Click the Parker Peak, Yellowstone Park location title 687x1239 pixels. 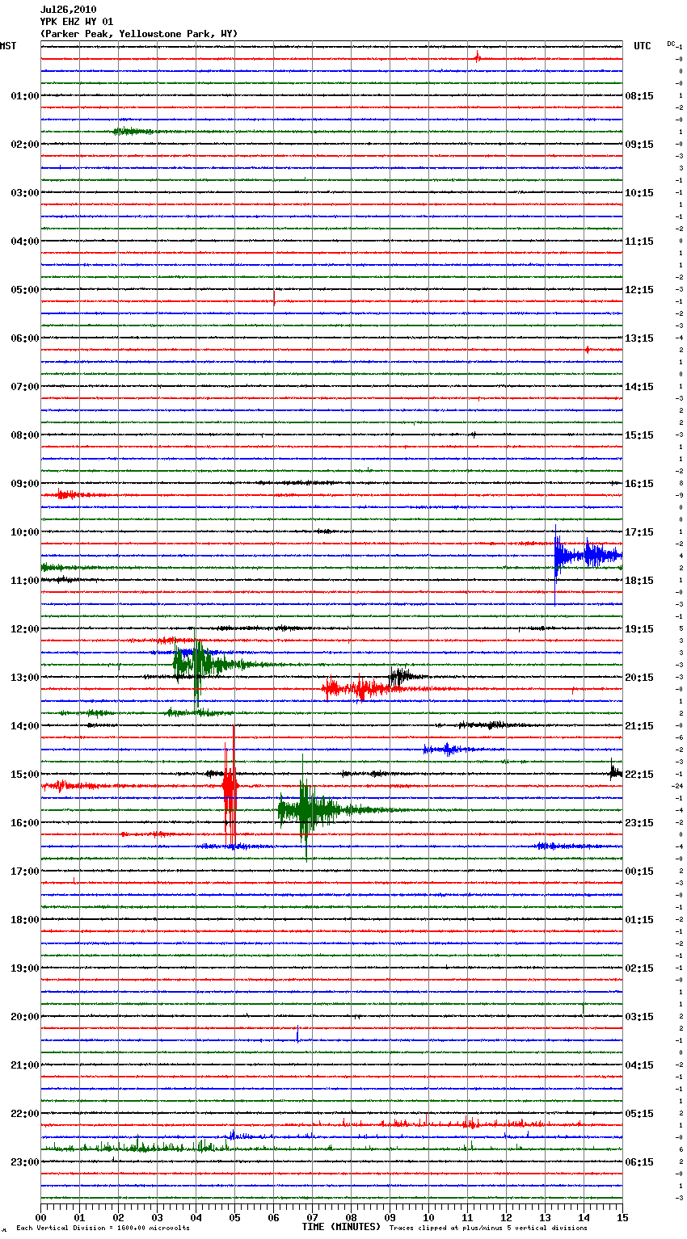pos(139,34)
